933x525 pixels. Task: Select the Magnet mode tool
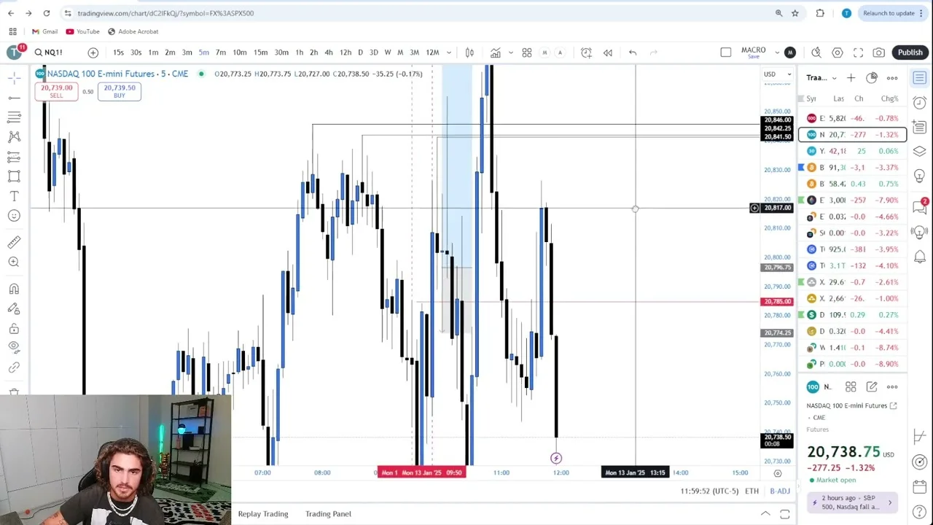point(14,289)
